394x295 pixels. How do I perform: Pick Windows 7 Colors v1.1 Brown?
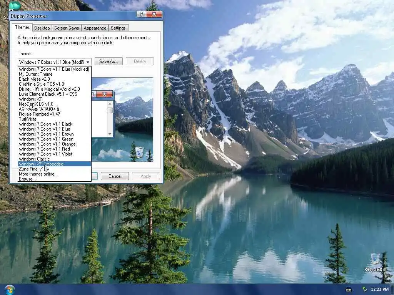point(55,134)
